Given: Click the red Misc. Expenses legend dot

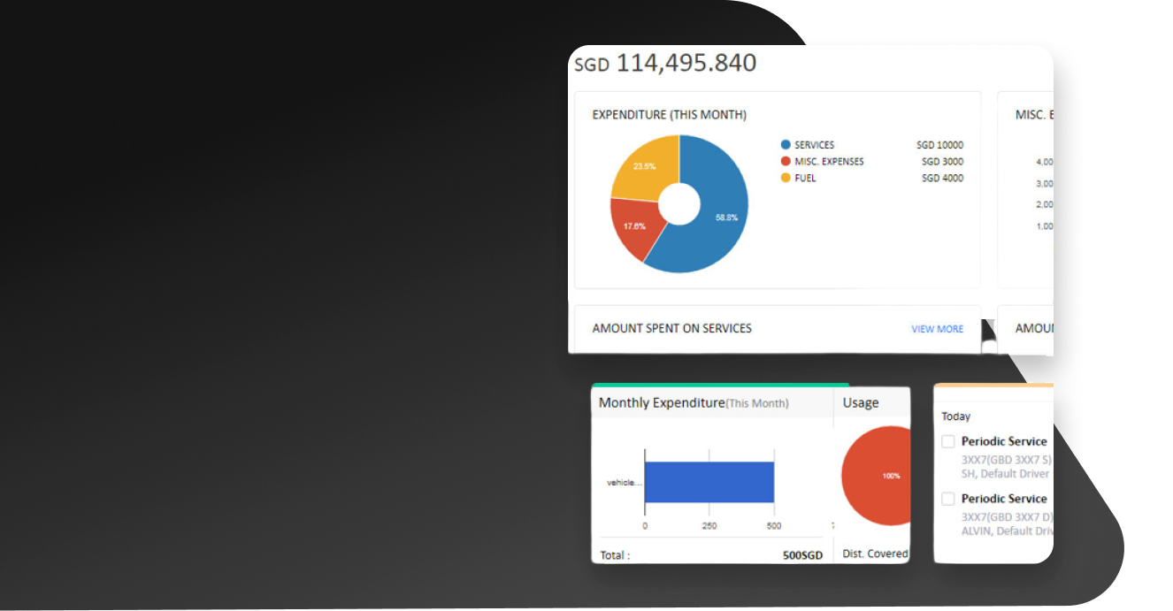Looking at the screenshot, I should coord(785,162).
